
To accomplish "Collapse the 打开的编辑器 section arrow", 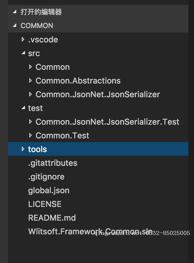I will [14, 12].
